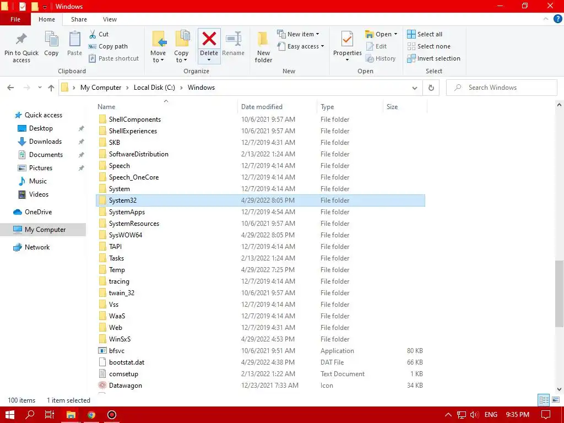Click ENG language indicator

(491, 415)
